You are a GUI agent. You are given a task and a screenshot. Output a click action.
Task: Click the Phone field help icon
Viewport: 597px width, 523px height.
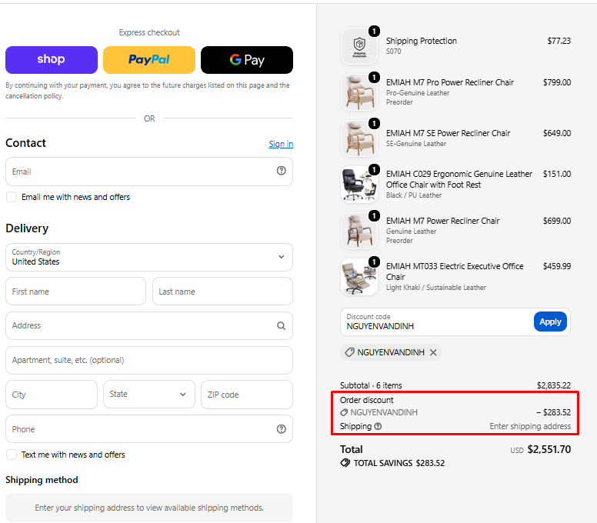282,429
